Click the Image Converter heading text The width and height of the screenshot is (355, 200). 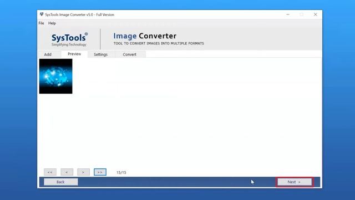click(145, 36)
